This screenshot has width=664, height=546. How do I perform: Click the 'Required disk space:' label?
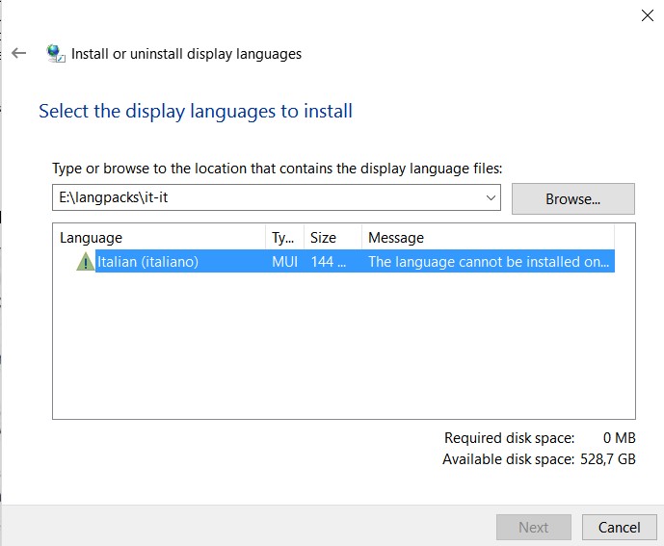click(x=510, y=437)
